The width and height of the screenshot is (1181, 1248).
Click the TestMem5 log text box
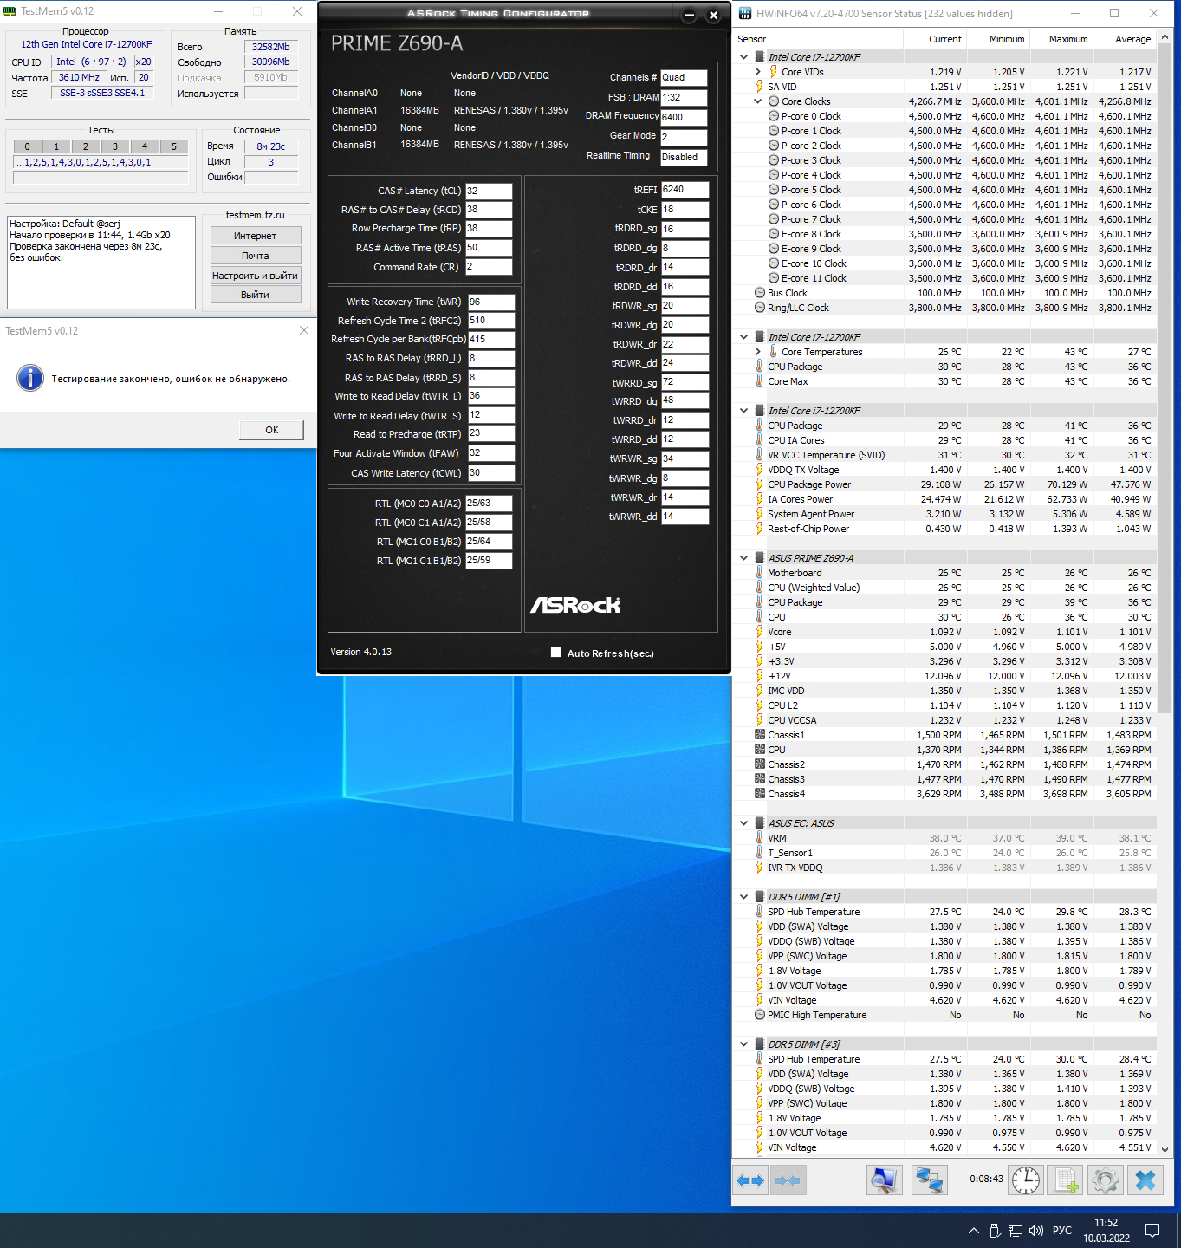point(101,262)
